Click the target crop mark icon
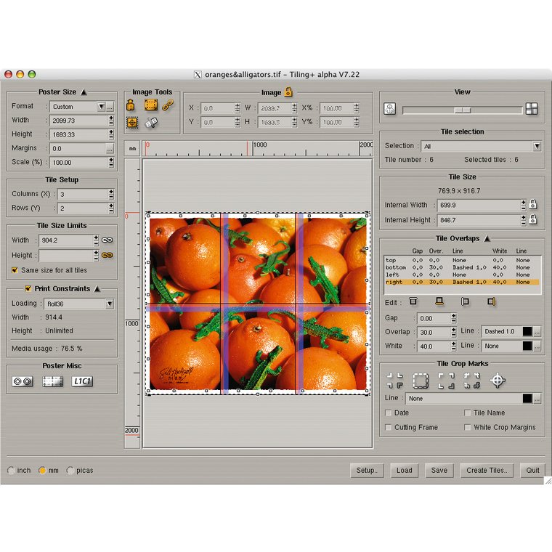The height and width of the screenshot is (552, 552). point(498,380)
